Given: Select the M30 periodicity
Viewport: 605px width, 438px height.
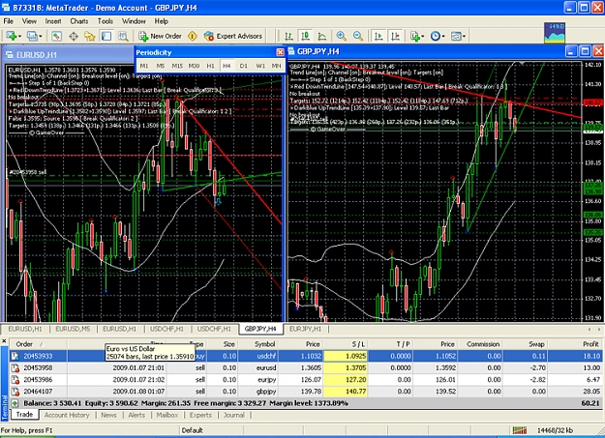Looking at the screenshot, I should coord(194,66).
